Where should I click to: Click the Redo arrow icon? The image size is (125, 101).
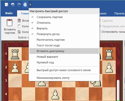pos(19,4)
